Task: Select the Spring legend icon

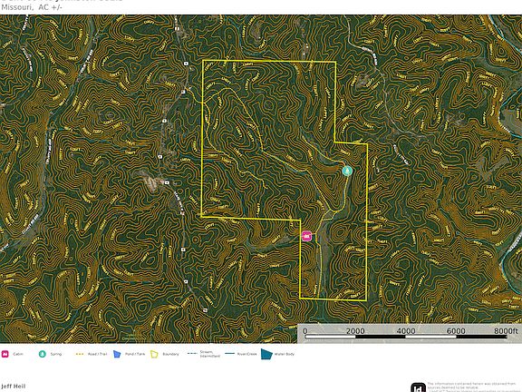Action: tap(43, 354)
